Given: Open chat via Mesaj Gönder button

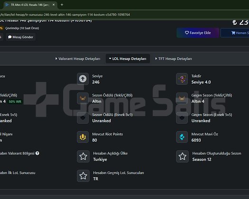Looking at the screenshot, I should (21, 37).
